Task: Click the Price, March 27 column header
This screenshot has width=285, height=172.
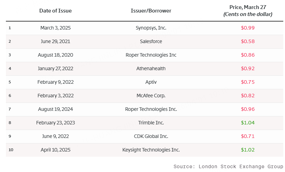Action: pos(248,11)
